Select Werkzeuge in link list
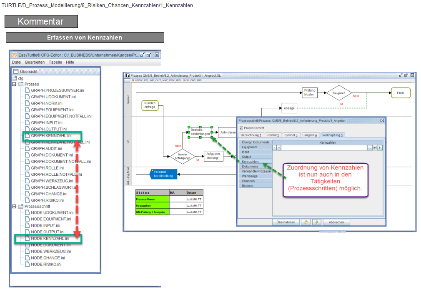Viewport: 421px width, 292px height. point(256,176)
